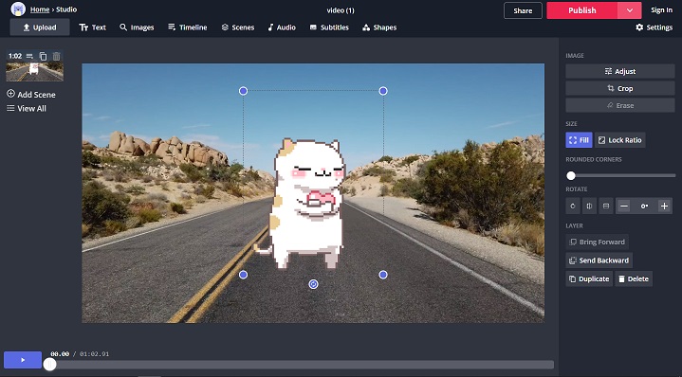Flip the image horizontally
Image resolution: width=682 pixels, height=377 pixels.
(589, 206)
